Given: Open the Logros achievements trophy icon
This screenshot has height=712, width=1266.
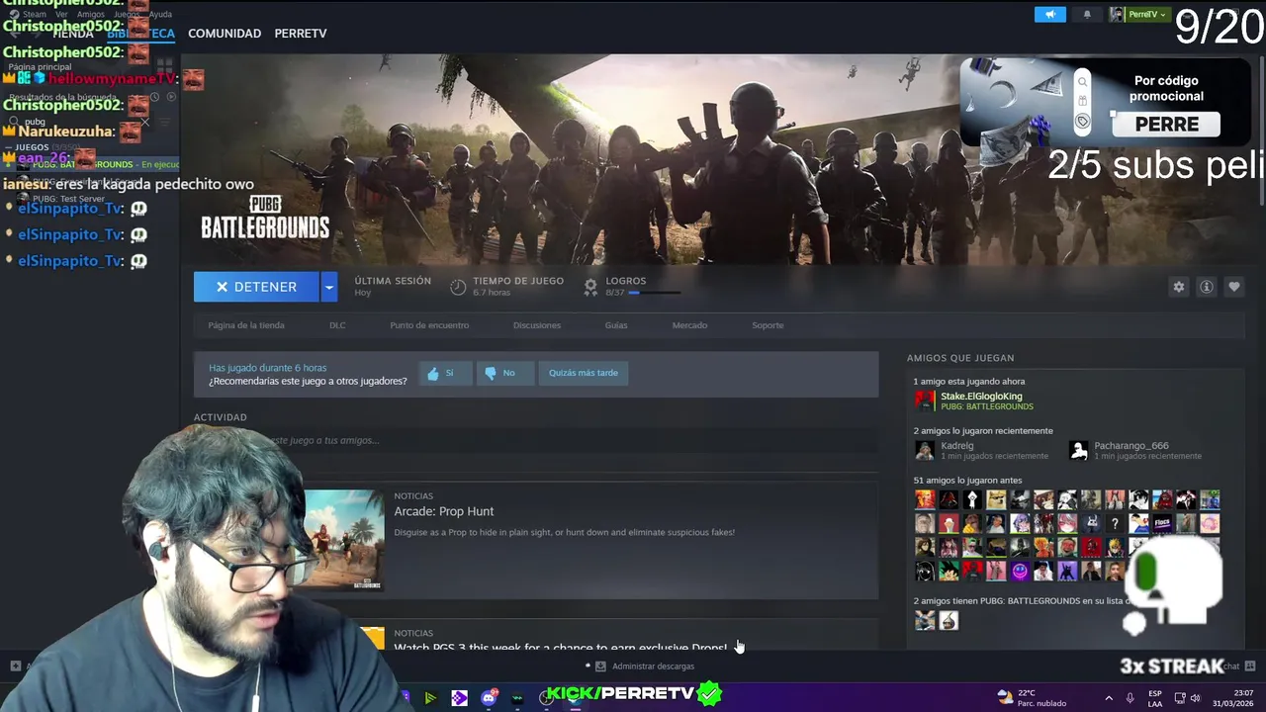Looking at the screenshot, I should tap(590, 287).
